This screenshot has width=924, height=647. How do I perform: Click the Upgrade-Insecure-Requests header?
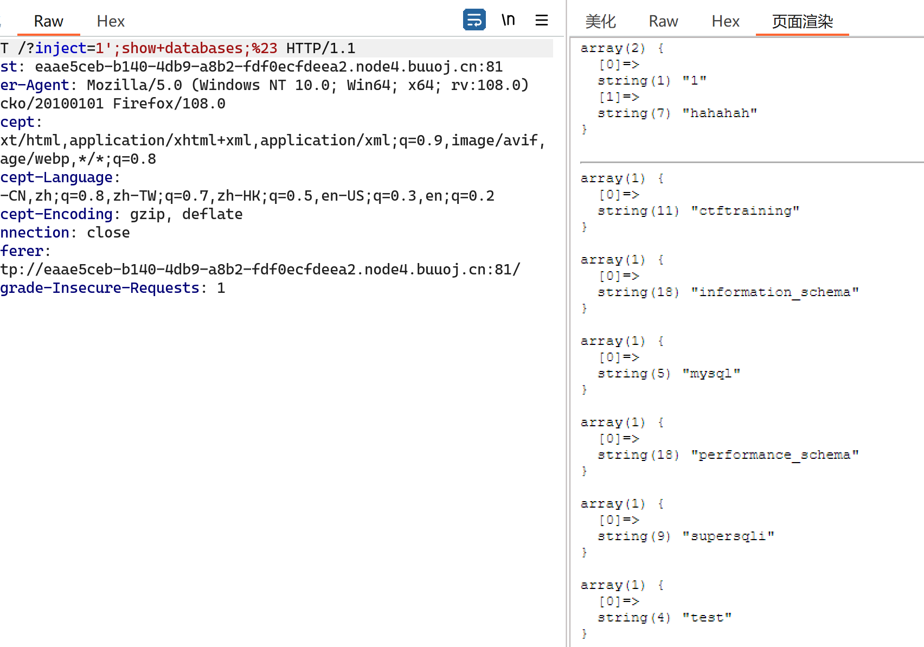point(112,288)
